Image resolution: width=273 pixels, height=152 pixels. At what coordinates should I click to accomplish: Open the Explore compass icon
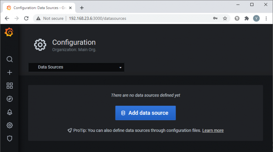tap(10, 99)
